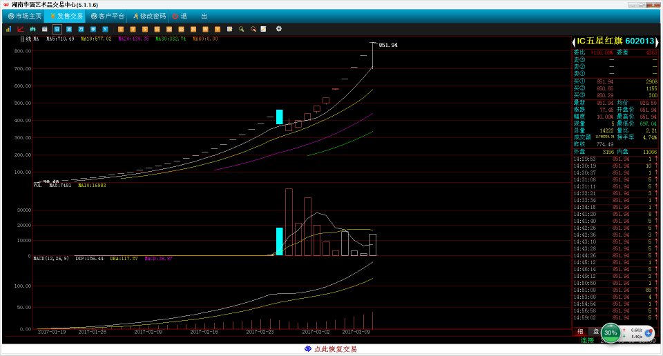The image size is (663, 356).
Task: Open 市场主页 market home menu
Action: 25,16
